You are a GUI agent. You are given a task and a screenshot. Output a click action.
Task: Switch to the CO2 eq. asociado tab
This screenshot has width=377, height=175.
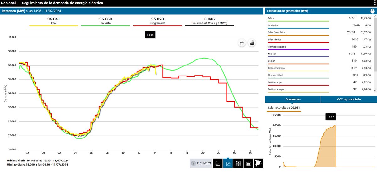tap(349, 99)
